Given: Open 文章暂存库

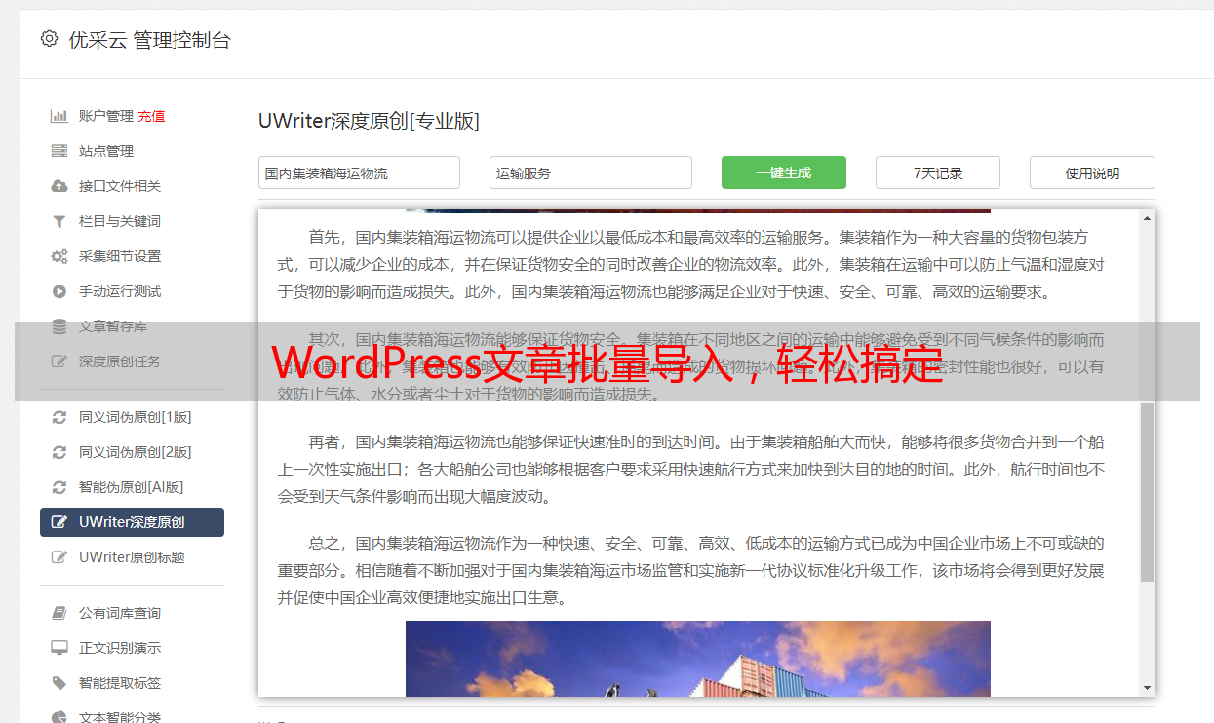Looking at the screenshot, I should (x=113, y=326).
